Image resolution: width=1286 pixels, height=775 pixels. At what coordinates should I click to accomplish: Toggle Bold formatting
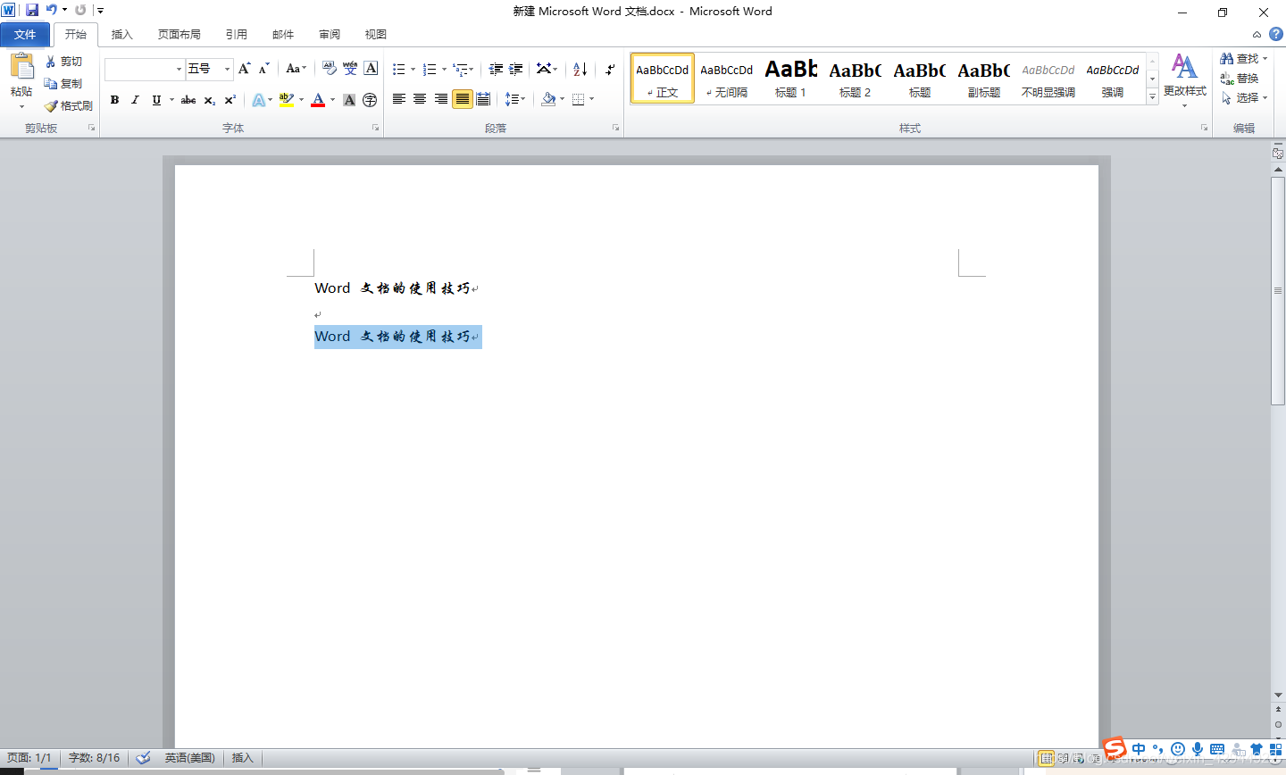(114, 100)
